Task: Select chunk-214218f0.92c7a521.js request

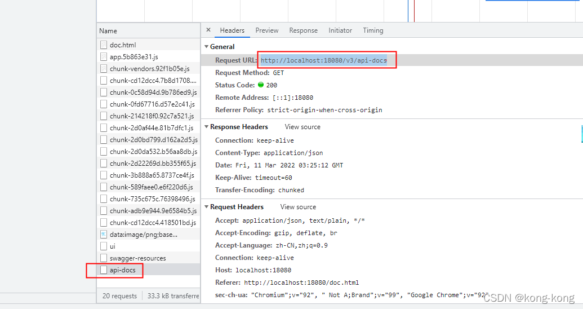Action: (149, 116)
